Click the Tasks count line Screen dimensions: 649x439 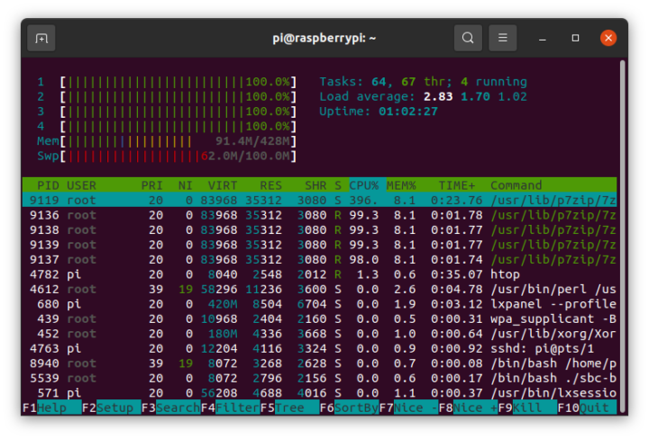(x=423, y=82)
